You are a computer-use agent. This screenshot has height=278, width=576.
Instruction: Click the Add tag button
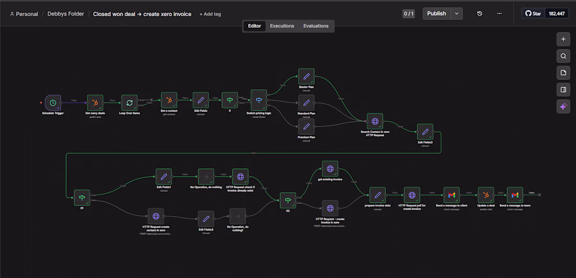pos(210,14)
